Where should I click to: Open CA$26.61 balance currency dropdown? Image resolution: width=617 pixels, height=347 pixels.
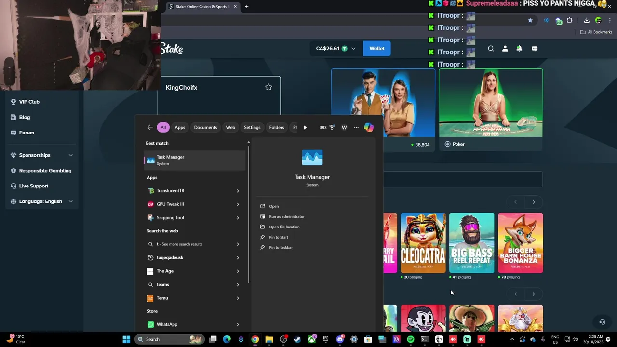coord(335,49)
